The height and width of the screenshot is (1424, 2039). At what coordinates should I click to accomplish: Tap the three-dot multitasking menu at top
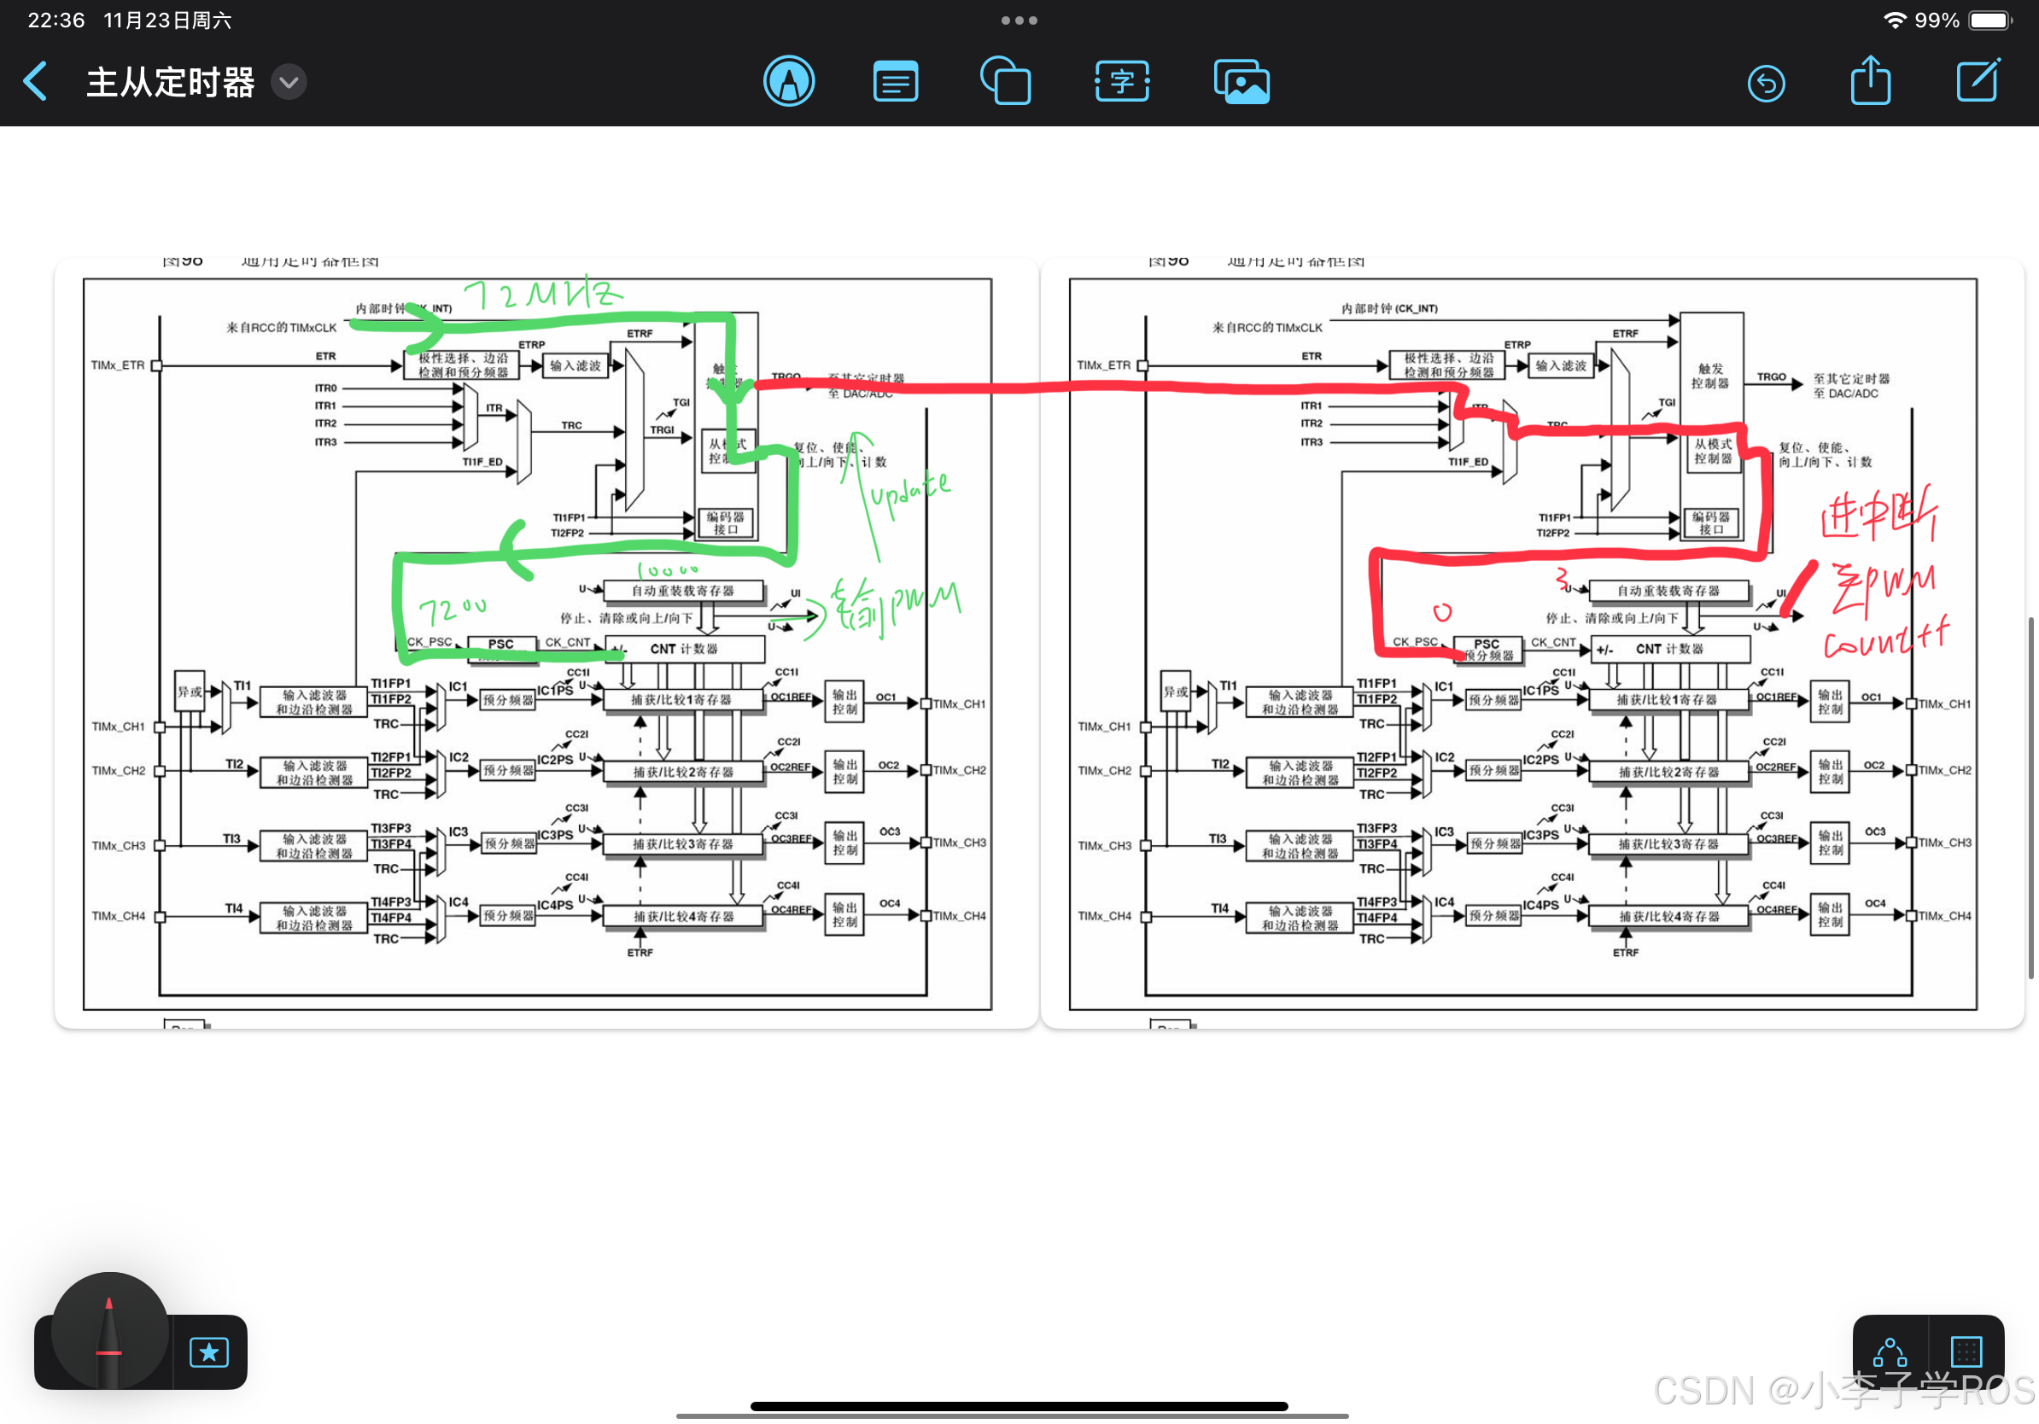(x=1019, y=20)
